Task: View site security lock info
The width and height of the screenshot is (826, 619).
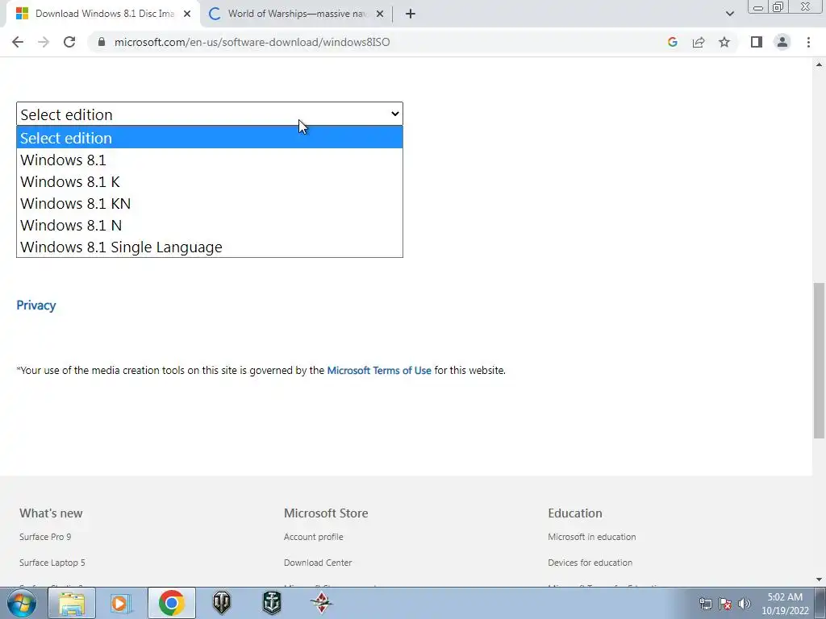Action: [x=101, y=42]
